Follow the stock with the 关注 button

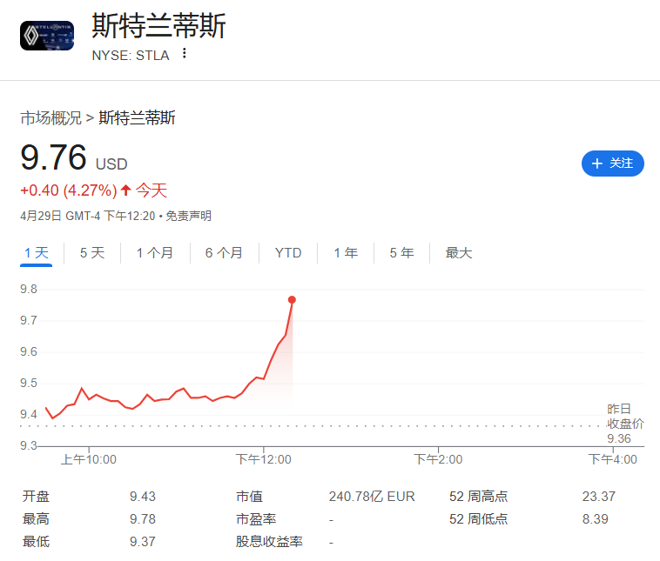pos(612,164)
